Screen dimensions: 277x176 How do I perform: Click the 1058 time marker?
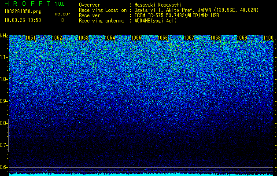(215, 38)
